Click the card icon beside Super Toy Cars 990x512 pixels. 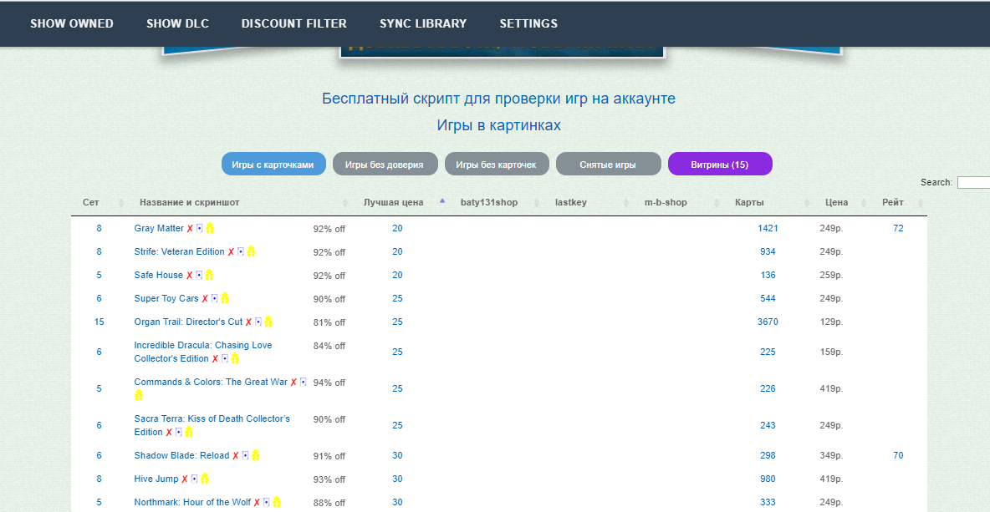215,298
